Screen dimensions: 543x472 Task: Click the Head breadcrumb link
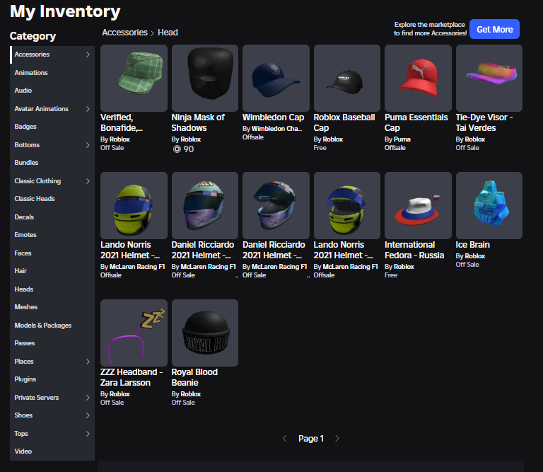pos(168,33)
